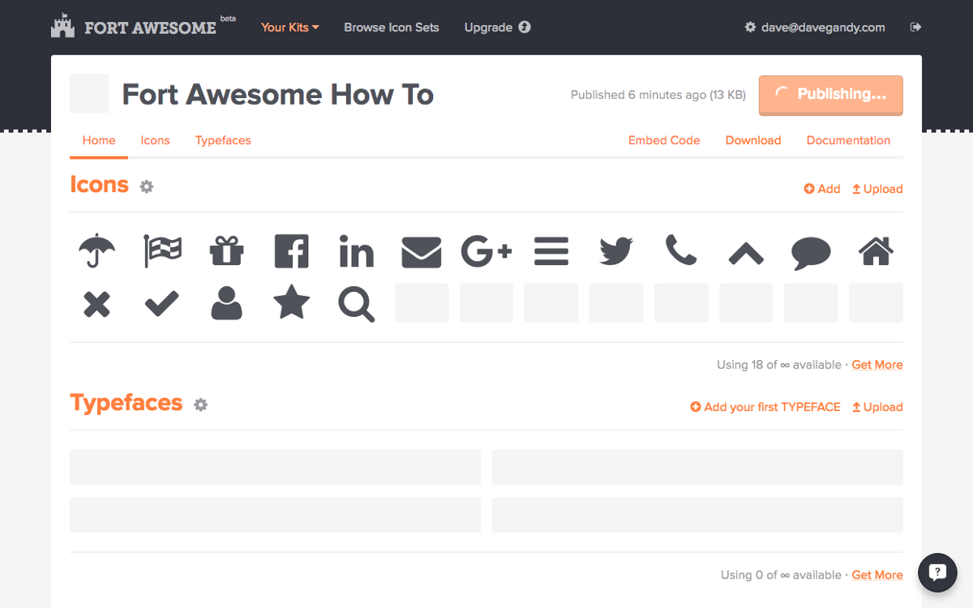This screenshot has width=973, height=608.
Task: Click the Twitter bird icon
Action: pyautogui.click(x=615, y=251)
